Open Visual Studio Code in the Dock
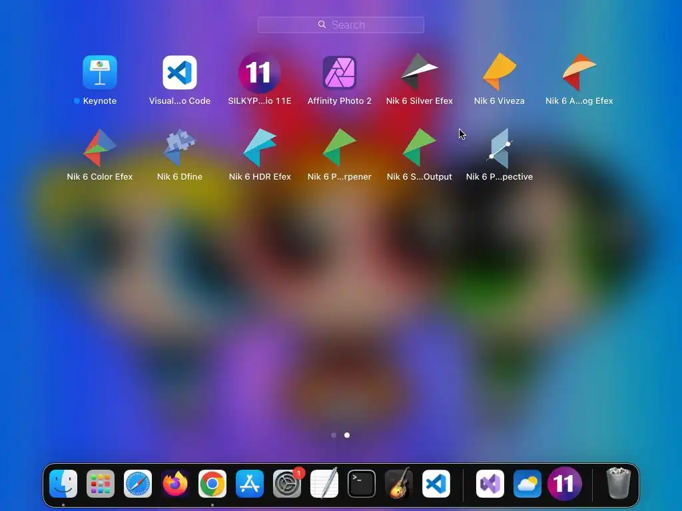682x511 pixels. [x=436, y=484]
